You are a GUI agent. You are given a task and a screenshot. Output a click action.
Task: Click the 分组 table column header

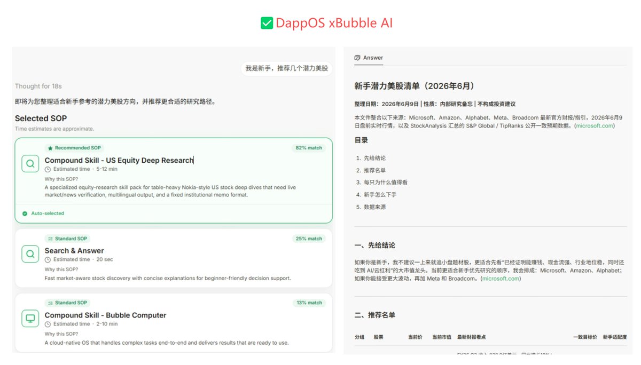[359, 337]
